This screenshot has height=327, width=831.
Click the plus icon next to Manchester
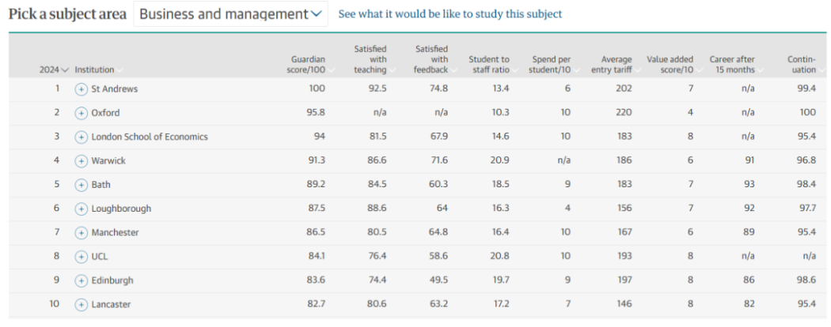point(81,233)
